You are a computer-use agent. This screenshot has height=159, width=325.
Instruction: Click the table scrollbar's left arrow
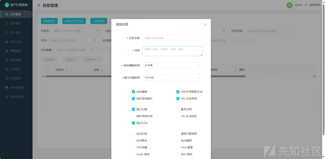[x=43, y=76]
